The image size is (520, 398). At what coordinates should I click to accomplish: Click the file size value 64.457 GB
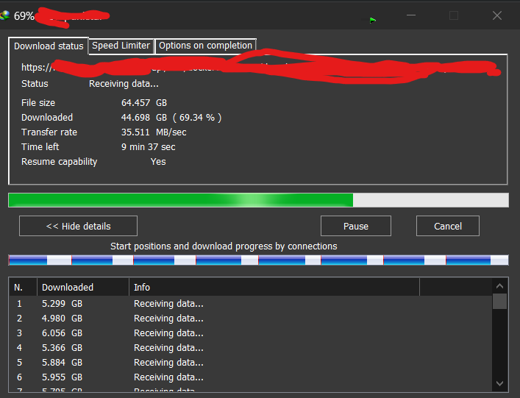(x=144, y=103)
